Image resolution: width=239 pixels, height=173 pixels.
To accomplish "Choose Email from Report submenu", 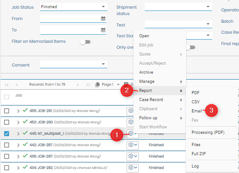I will coord(197,111).
